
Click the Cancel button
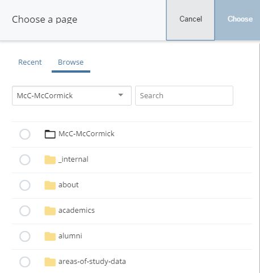tap(190, 20)
